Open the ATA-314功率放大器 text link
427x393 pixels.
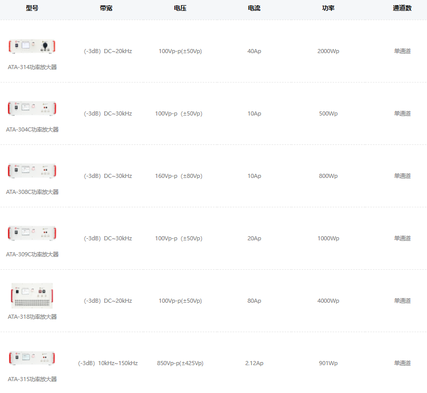32,67
